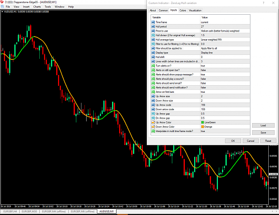Open the Window menu
The image size is (279, 215).
[x=59, y=7]
